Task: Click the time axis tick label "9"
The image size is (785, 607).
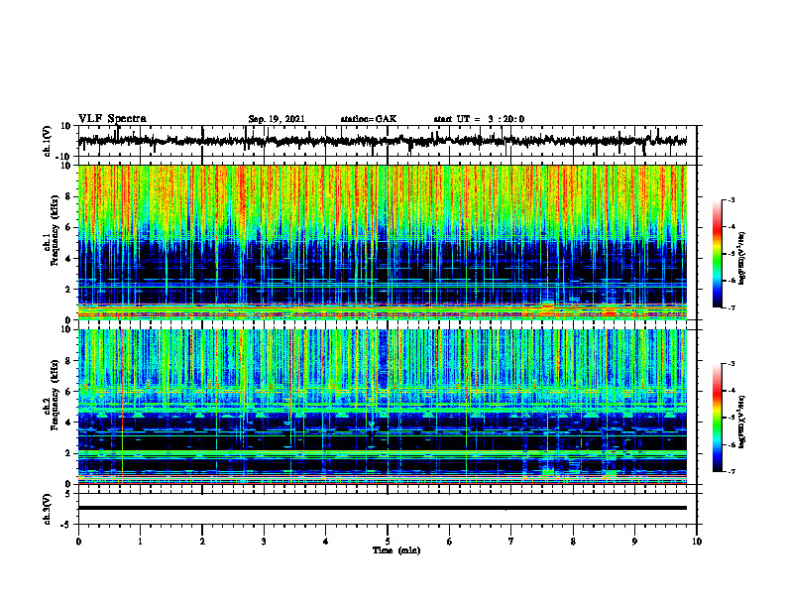Action: point(634,542)
